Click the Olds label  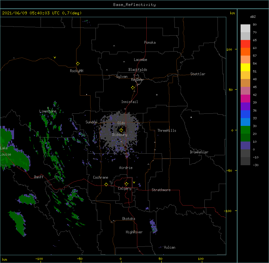121,123
